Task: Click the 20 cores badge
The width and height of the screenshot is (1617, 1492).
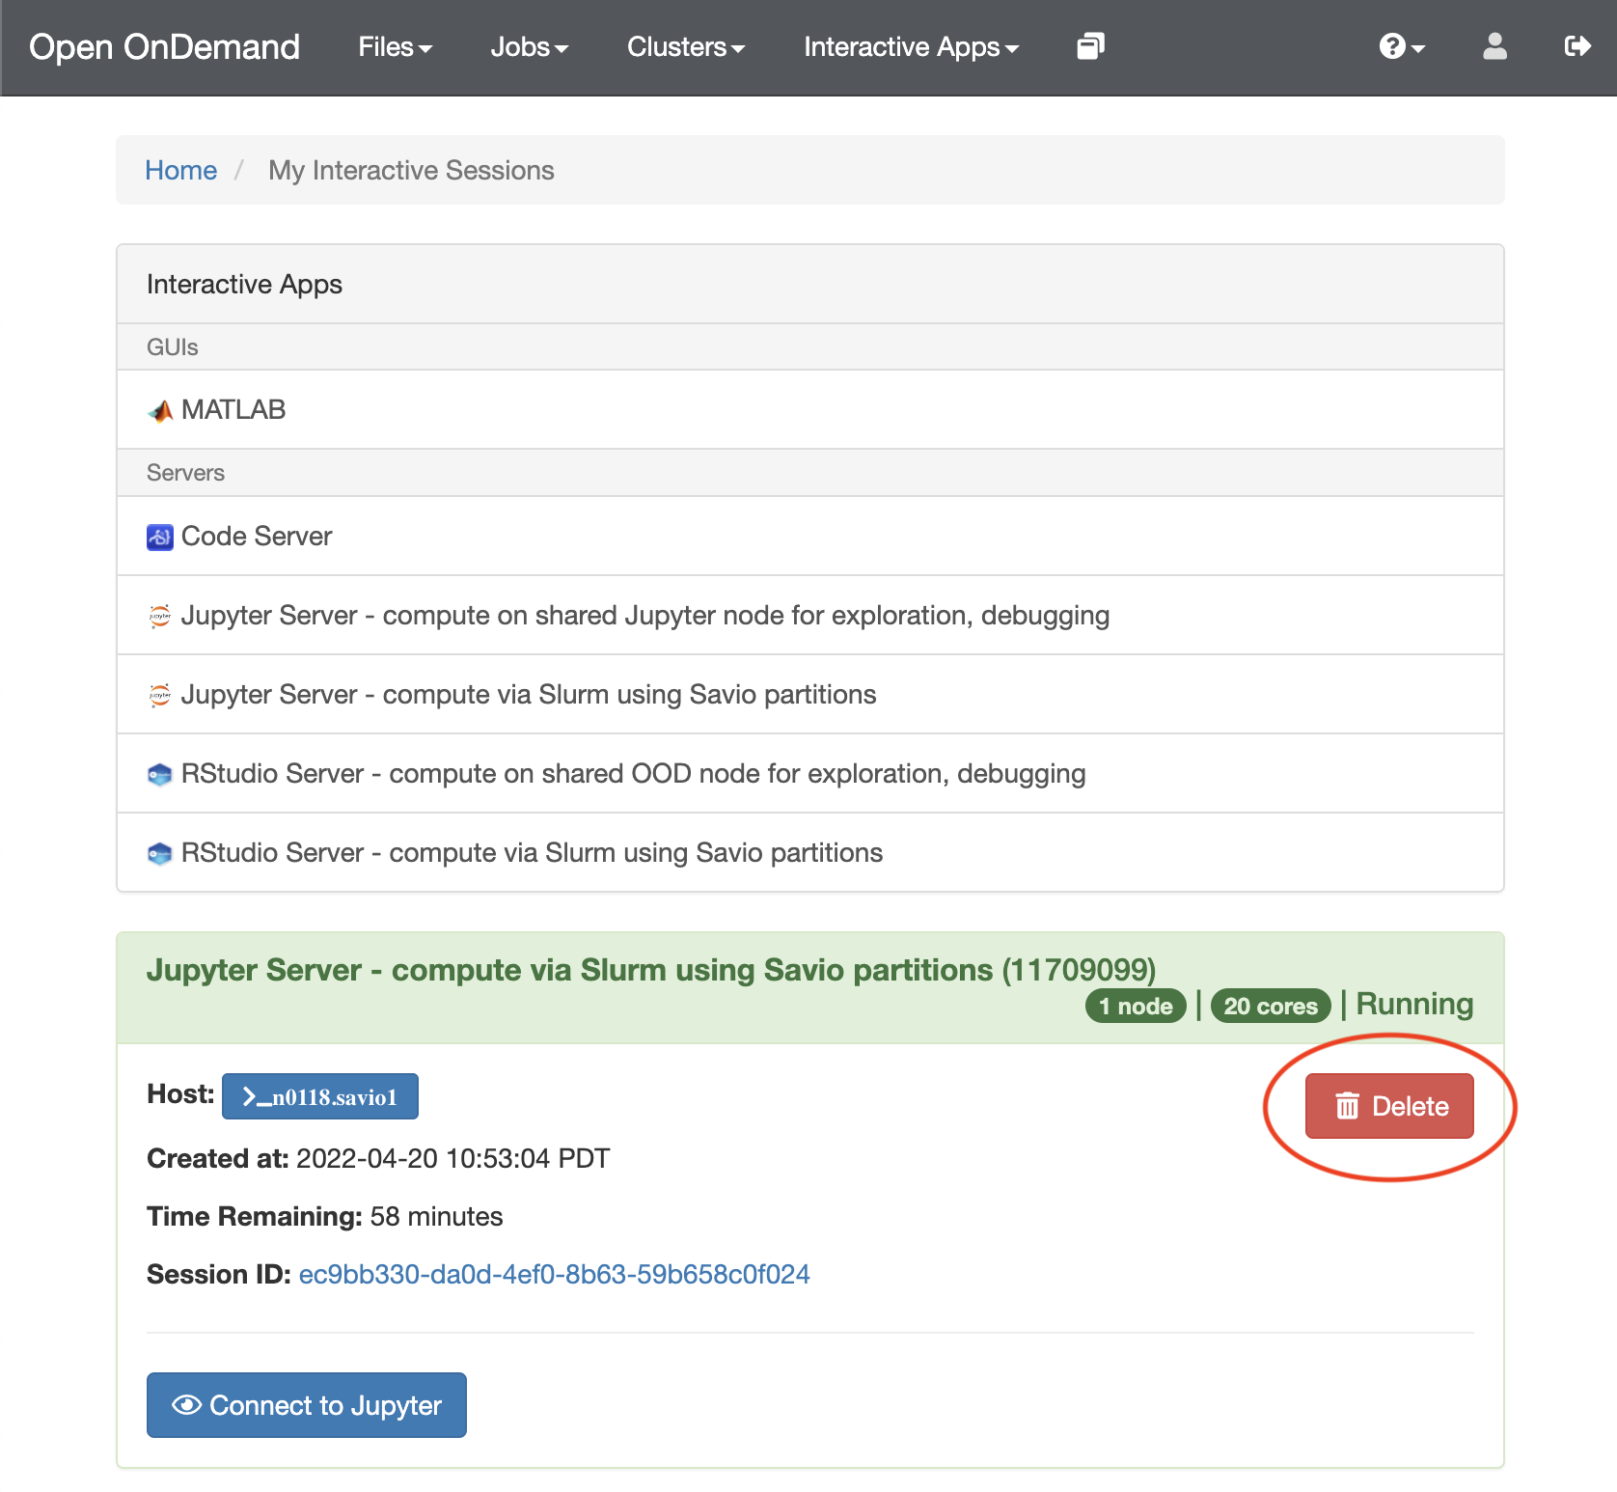Action: point(1271,1006)
